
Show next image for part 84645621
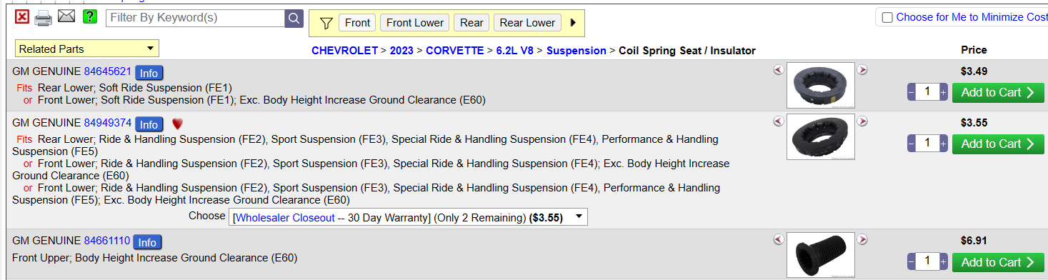pyautogui.click(x=862, y=70)
